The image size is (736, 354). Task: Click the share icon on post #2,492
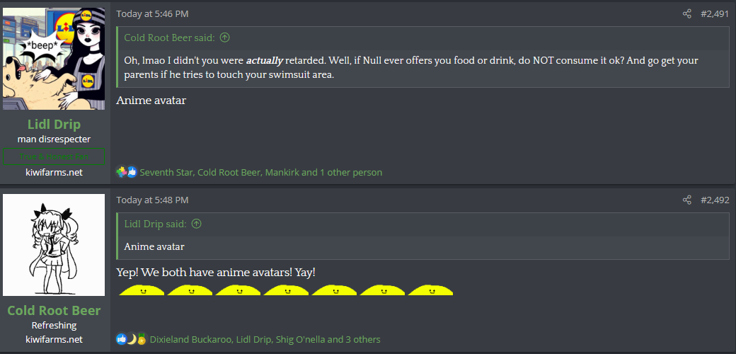point(686,200)
